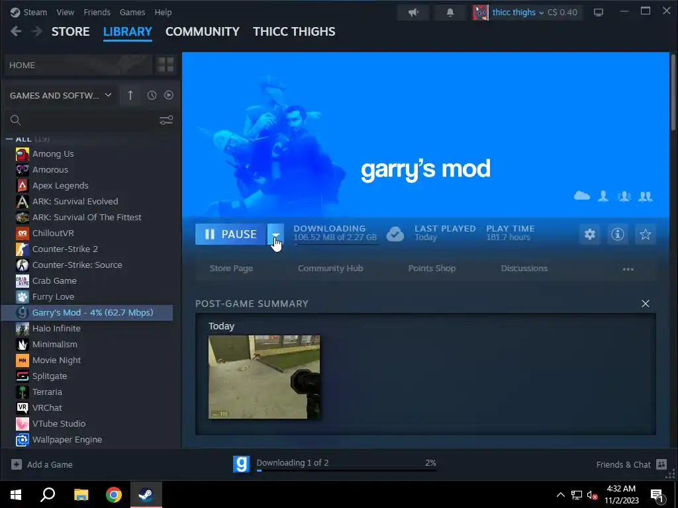Click the Add a Game plus icon
Viewport: 678px width, 508px height.
coord(17,464)
